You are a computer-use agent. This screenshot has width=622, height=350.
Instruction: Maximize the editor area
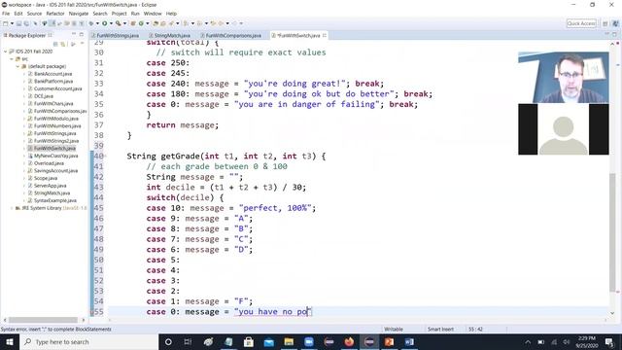(615, 34)
